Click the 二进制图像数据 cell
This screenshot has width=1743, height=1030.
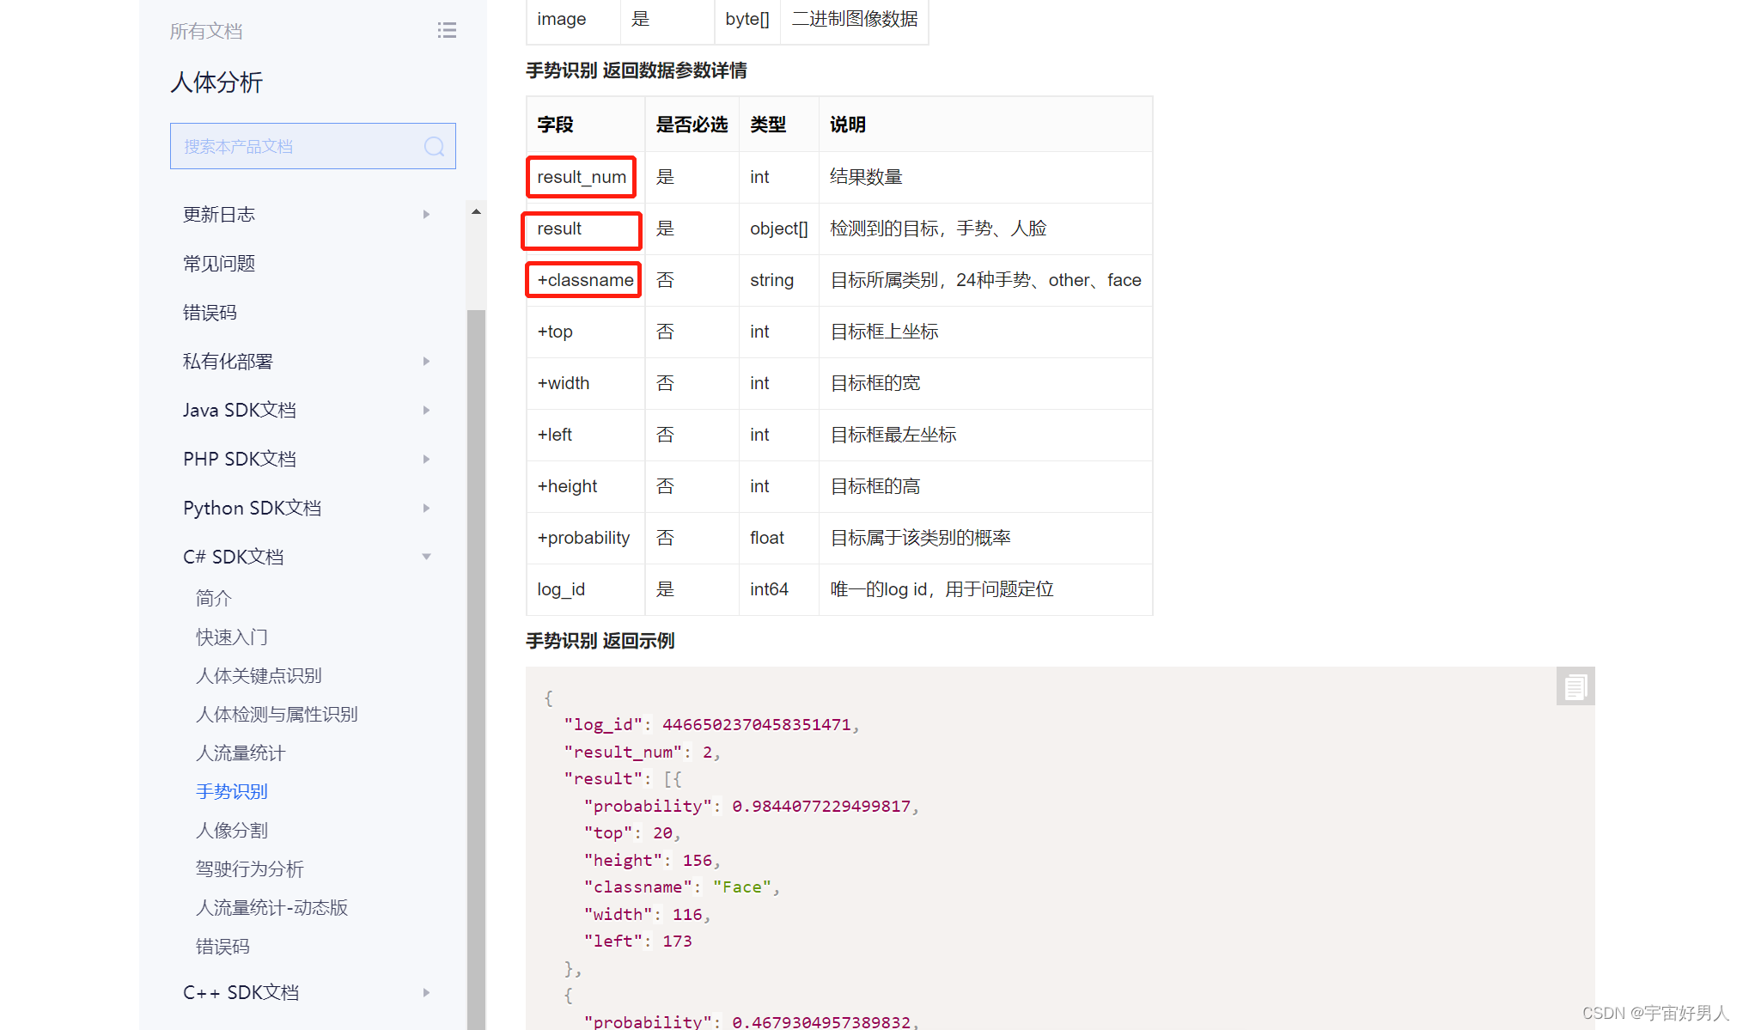[x=855, y=19]
